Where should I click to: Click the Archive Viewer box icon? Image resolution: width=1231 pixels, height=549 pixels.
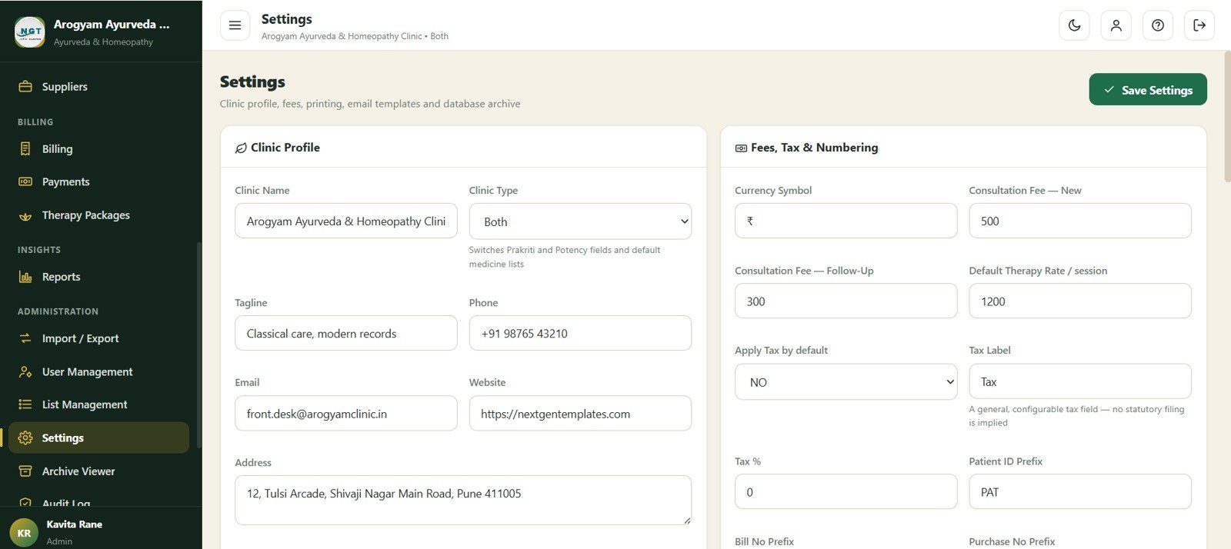tap(25, 471)
